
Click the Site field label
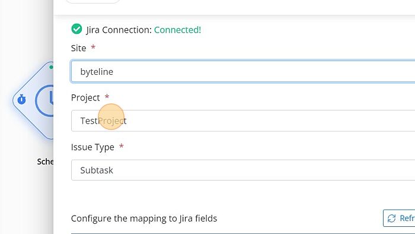[78, 48]
